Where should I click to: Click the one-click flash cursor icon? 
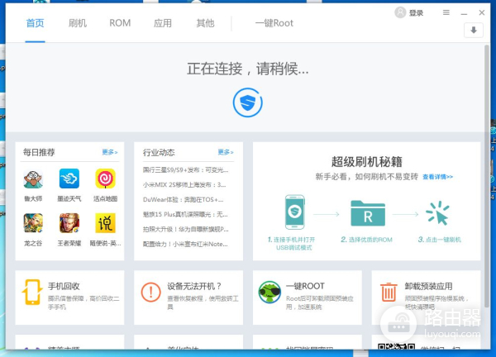[x=437, y=213]
